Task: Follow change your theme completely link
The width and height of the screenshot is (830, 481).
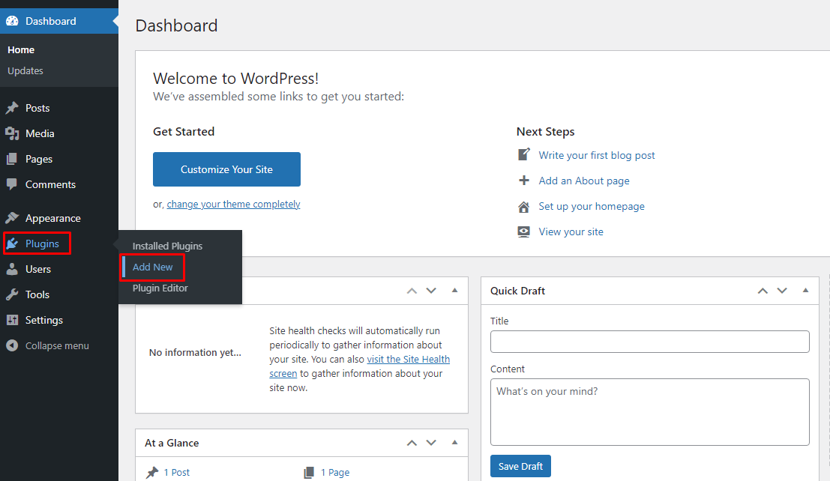Action: (233, 205)
